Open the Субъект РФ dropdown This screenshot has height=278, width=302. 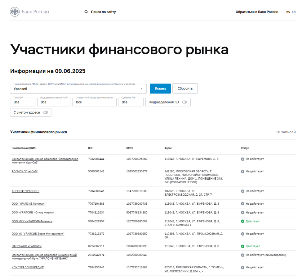[x=130, y=102]
